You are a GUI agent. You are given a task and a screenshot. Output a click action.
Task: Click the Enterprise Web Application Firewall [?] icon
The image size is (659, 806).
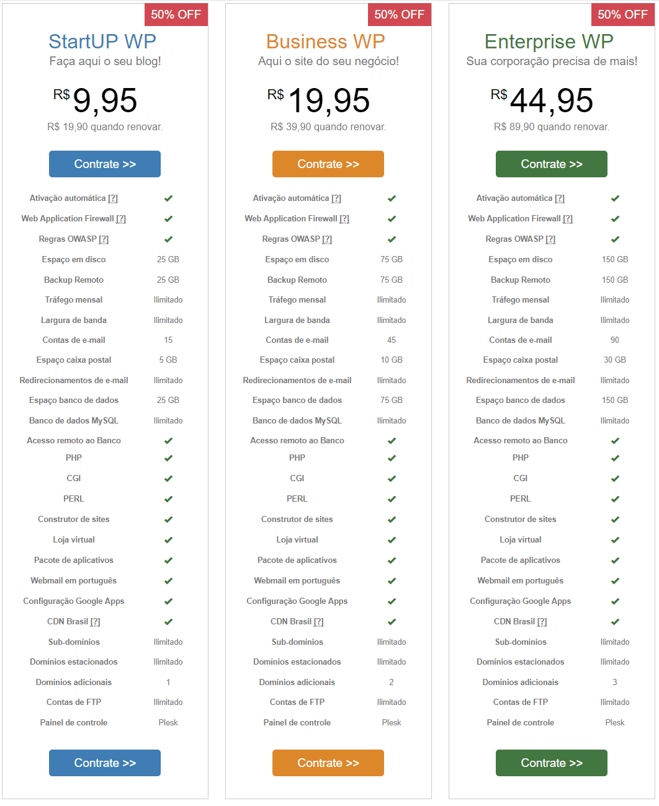click(568, 219)
